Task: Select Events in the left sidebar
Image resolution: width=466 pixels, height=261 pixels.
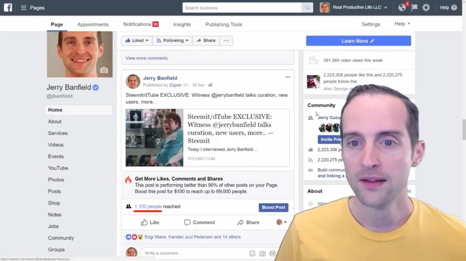Action: [x=55, y=156]
